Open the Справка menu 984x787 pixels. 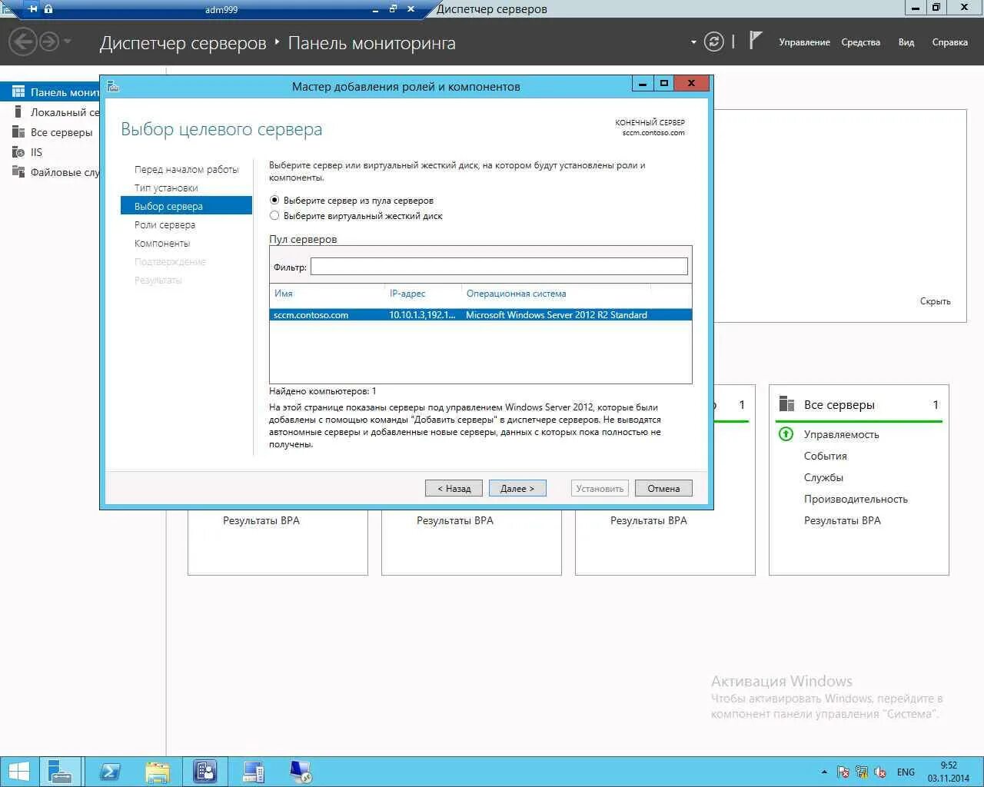(x=949, y=42)
